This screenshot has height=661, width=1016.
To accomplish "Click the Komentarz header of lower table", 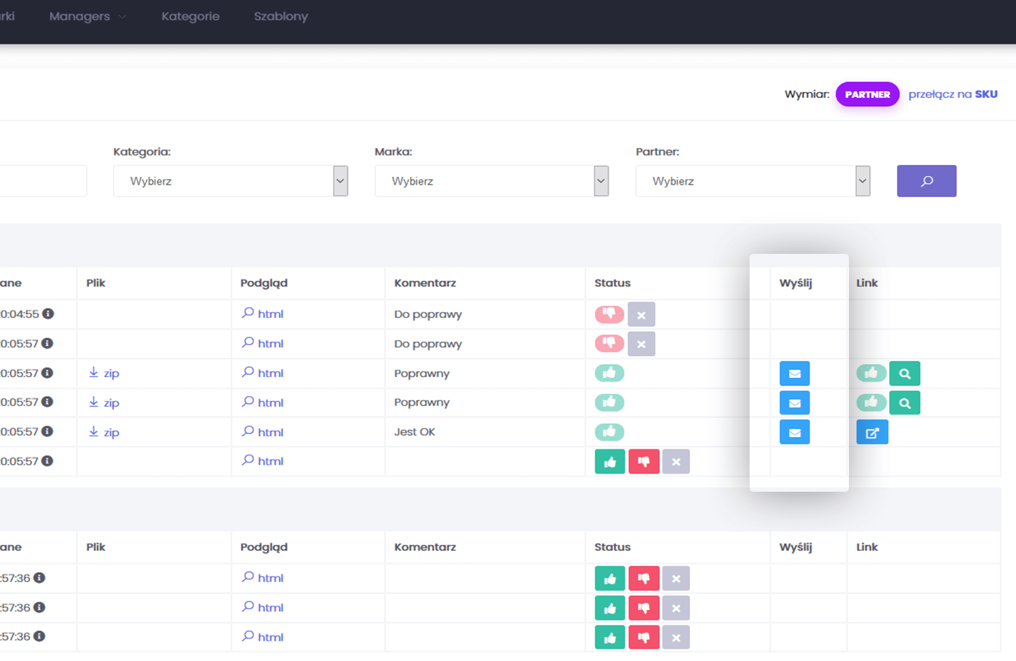I will [x=425, y=547].
